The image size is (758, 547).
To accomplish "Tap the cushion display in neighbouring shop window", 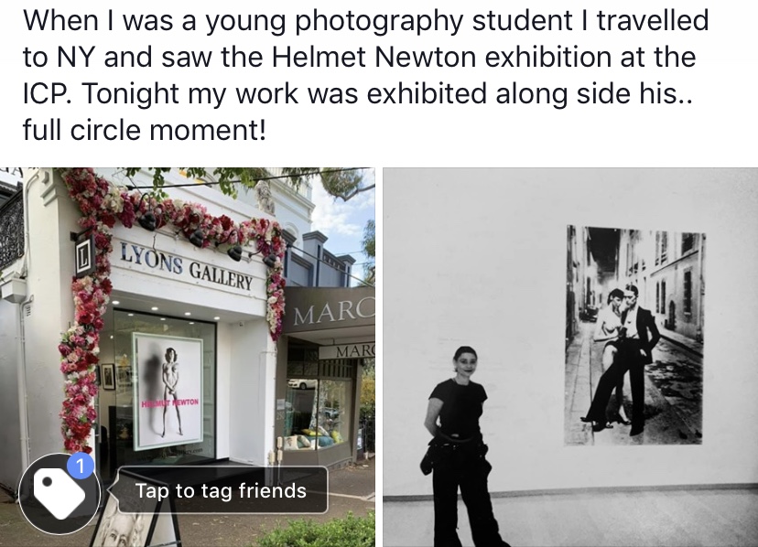I will click(x=316, y=437).
